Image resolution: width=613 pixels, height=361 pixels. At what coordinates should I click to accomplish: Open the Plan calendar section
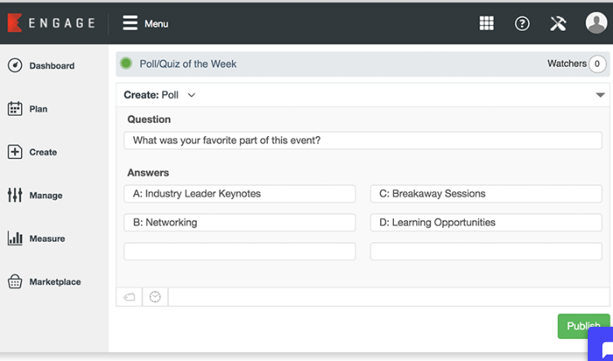37,109
